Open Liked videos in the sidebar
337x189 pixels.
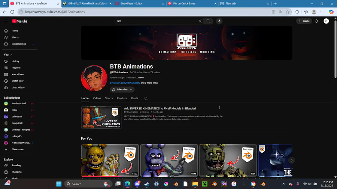[x=19, y=87]
